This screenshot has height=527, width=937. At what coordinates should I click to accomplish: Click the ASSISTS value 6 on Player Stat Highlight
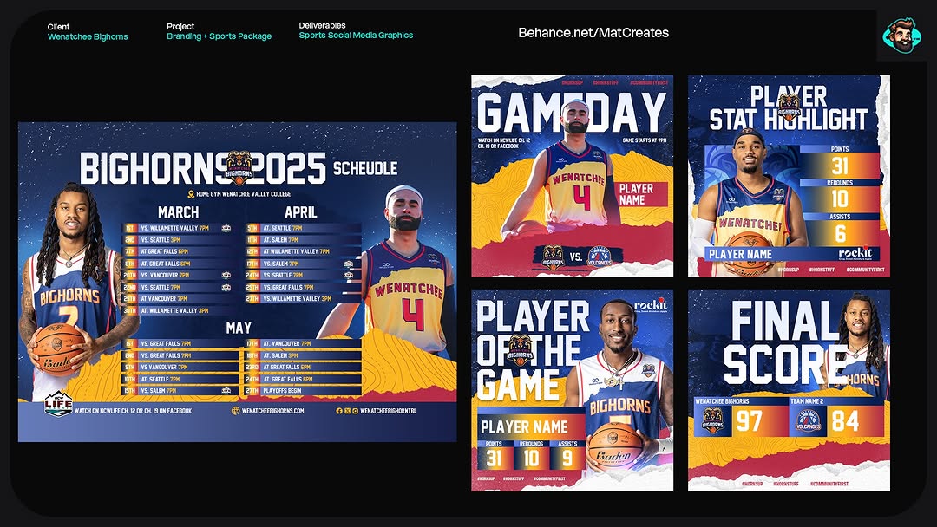click(840, 233)
